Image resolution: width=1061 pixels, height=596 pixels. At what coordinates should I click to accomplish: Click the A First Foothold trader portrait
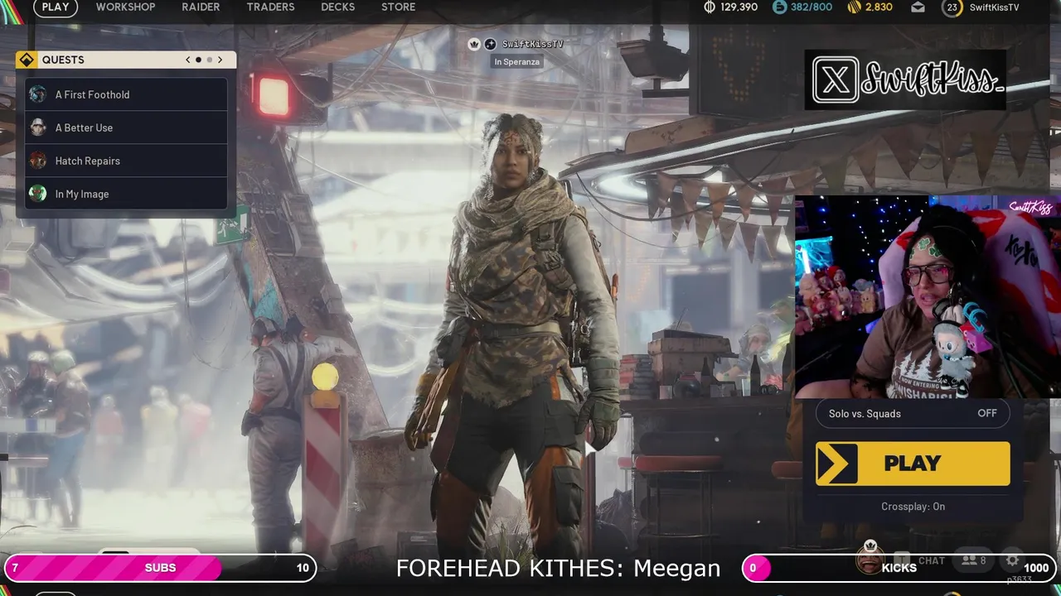click(37, 94)
